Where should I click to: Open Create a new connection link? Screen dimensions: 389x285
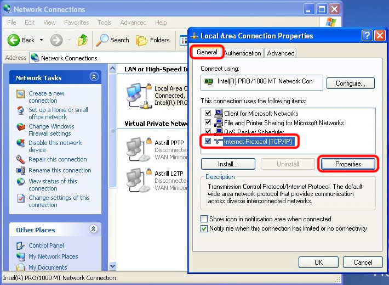tap(47, 97)
